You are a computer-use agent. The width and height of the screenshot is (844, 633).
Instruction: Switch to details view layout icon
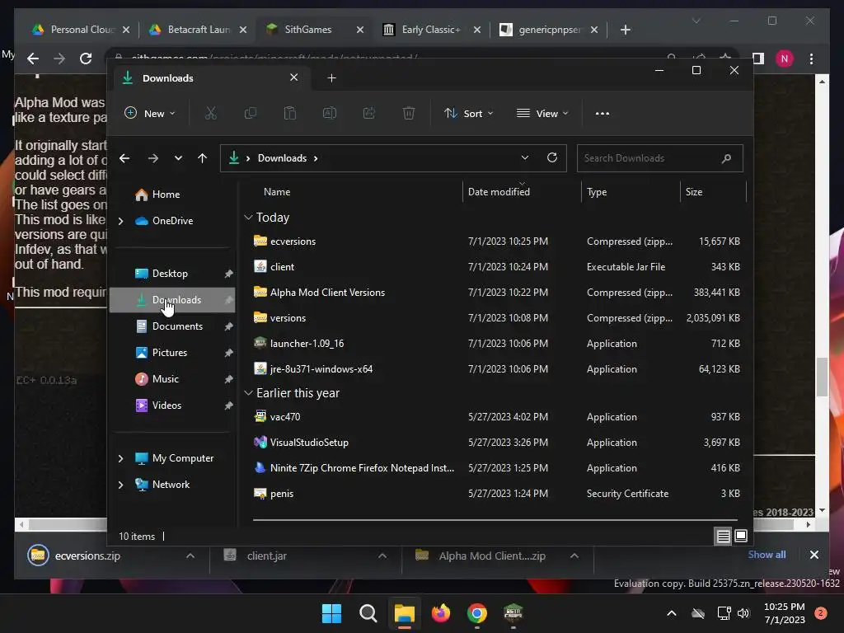point(723,536)
